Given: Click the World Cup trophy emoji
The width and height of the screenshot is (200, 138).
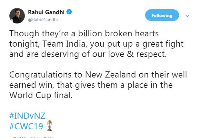Looking at the screenshot, I should [49, 126].
